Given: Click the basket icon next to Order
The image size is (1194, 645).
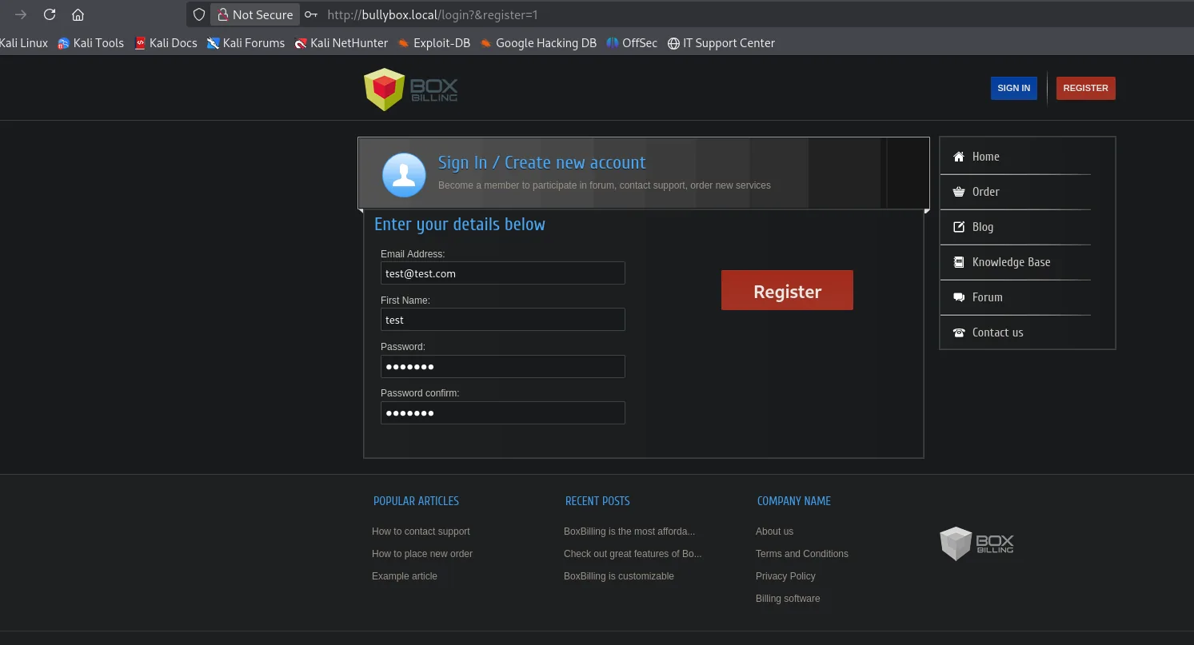Looking at the screenshot, I should pos(959,192).
